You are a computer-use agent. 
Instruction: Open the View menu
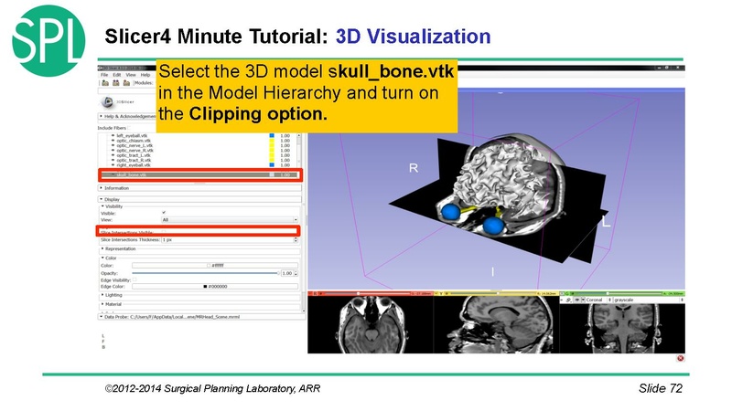coord(131,75)
